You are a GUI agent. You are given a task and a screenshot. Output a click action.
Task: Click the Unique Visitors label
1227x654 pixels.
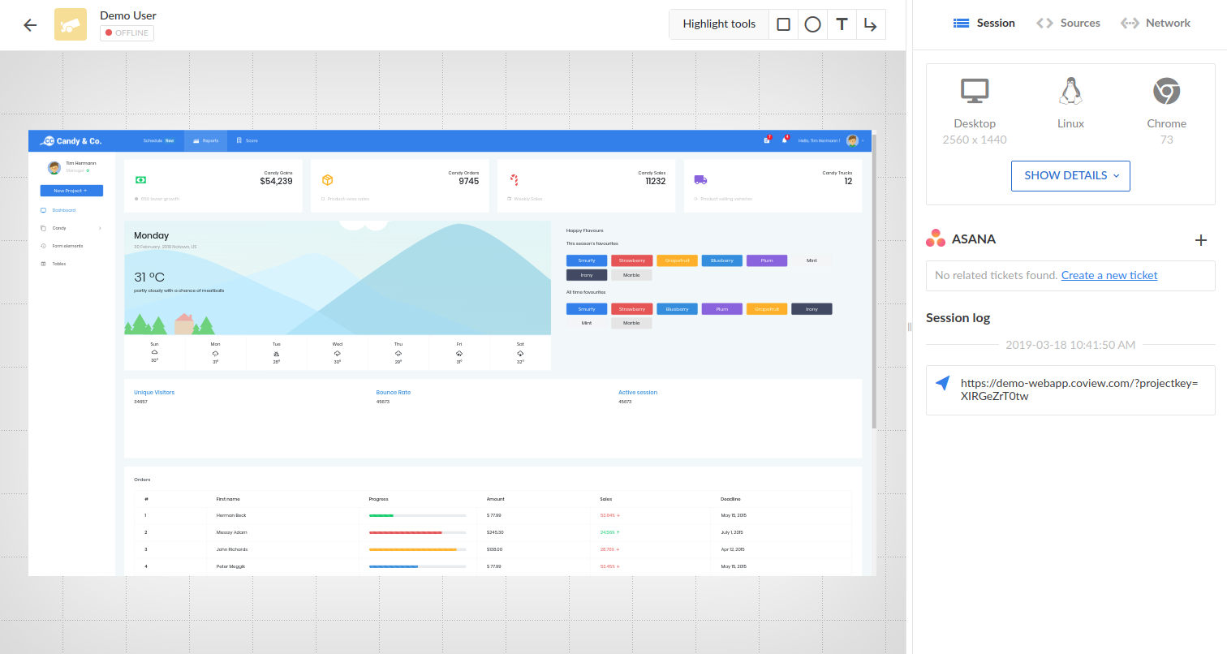point(154,392)
